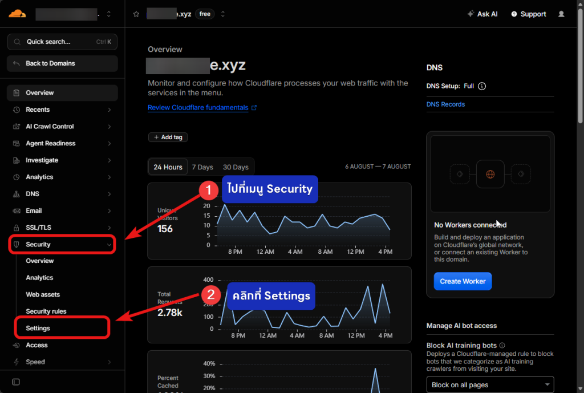Click the Cloudflare logo icon
The image size is (584, 393).
[x=17, y=14]
